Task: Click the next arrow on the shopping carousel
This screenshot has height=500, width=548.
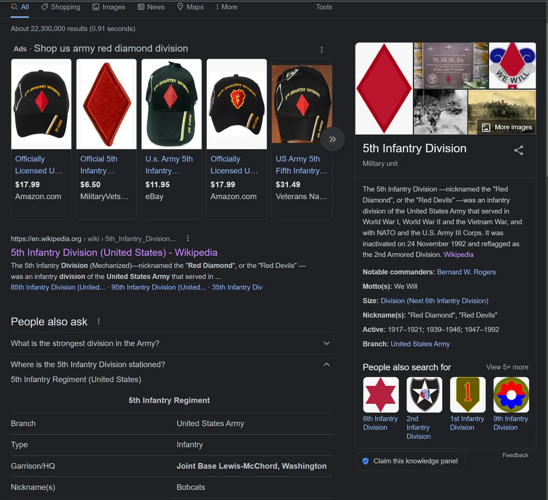Action: [x=332, y=139]
